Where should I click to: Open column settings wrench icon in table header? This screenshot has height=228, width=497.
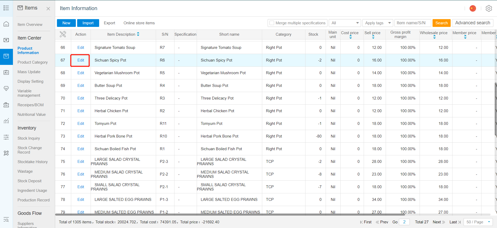tap(63, 34)
